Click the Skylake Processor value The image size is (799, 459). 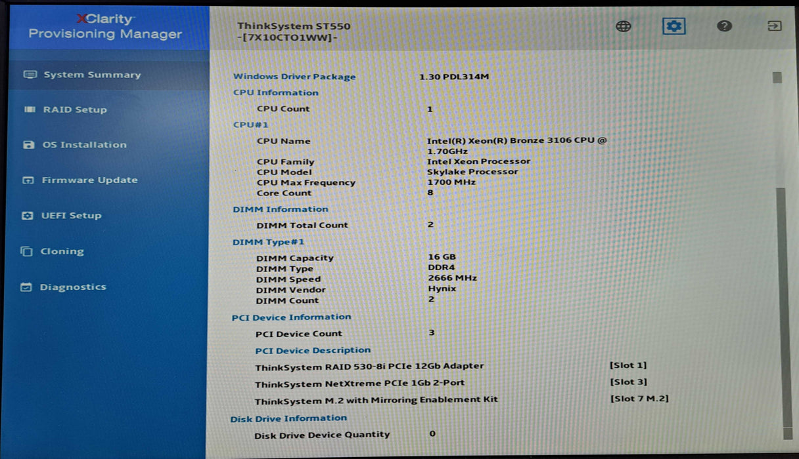pos(472,172)
